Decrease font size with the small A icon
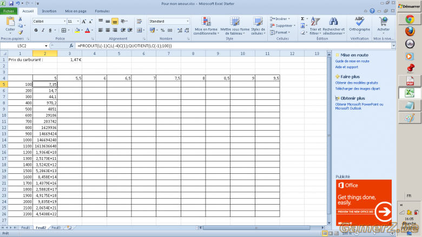 point(90,21)
